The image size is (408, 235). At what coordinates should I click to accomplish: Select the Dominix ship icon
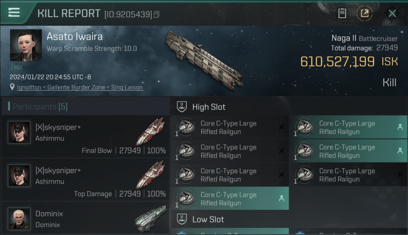(150, 218)
